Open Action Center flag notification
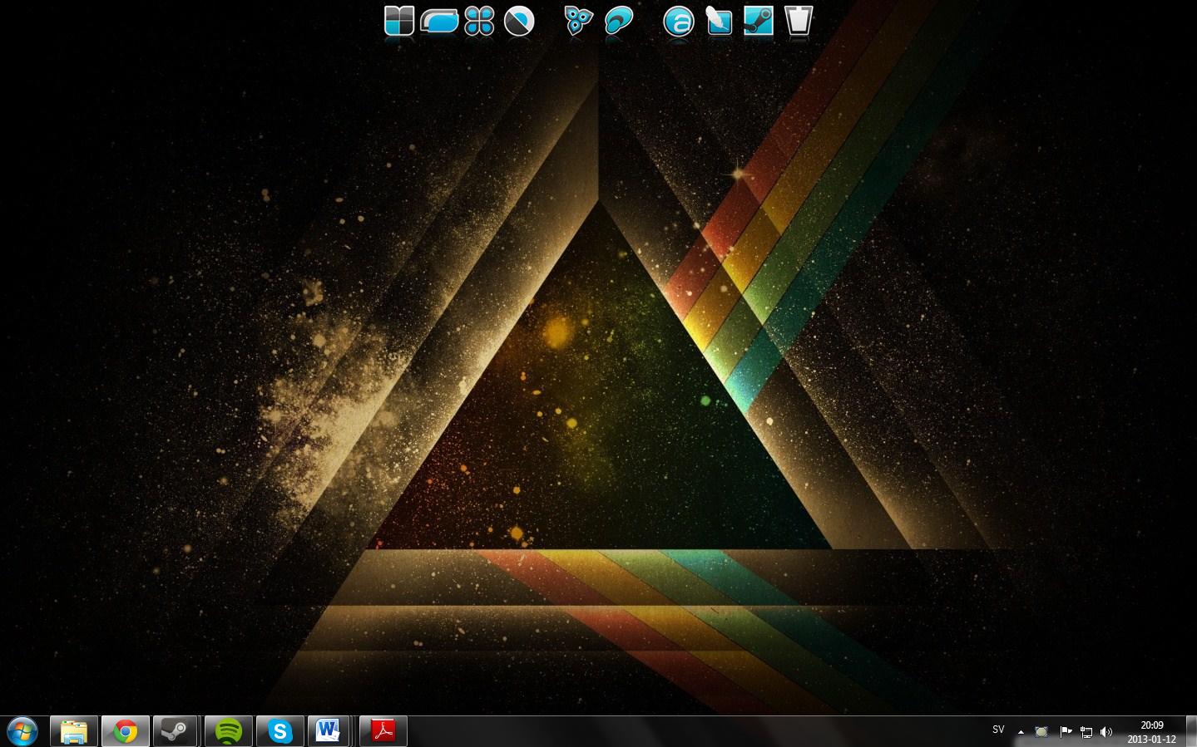Viewport: 1197px width, 747px height. click(x=1066, y=732)
